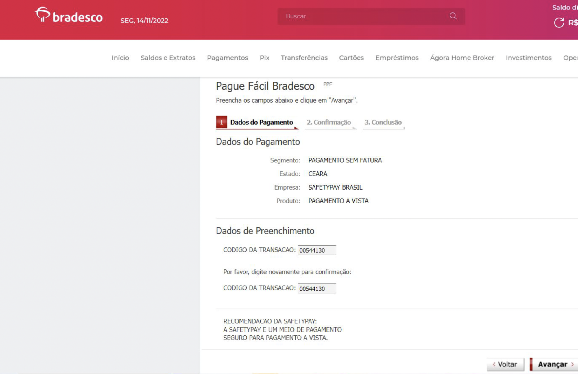Open the Início menu
The width and height of the screenshot is (578, 374).
point(120,58)
